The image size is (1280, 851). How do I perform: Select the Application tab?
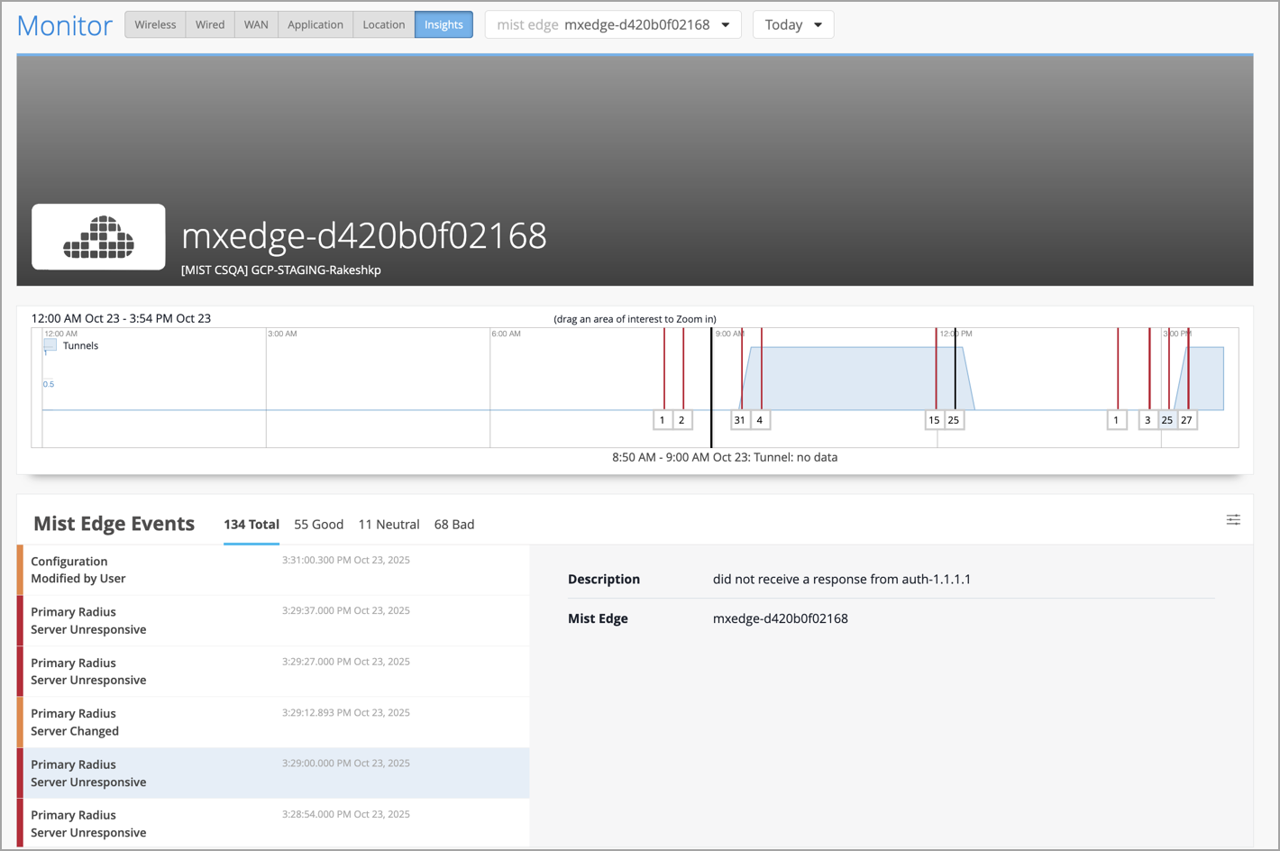315,25
